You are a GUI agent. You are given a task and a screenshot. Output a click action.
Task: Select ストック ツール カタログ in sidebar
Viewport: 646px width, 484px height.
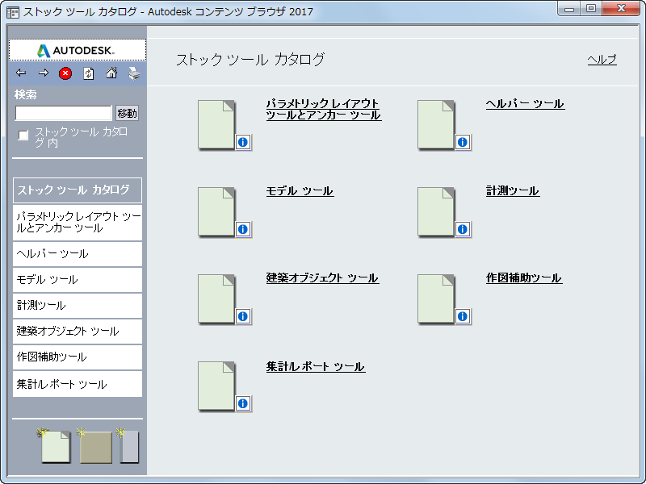pyautogui.click(x=78, y=190)
